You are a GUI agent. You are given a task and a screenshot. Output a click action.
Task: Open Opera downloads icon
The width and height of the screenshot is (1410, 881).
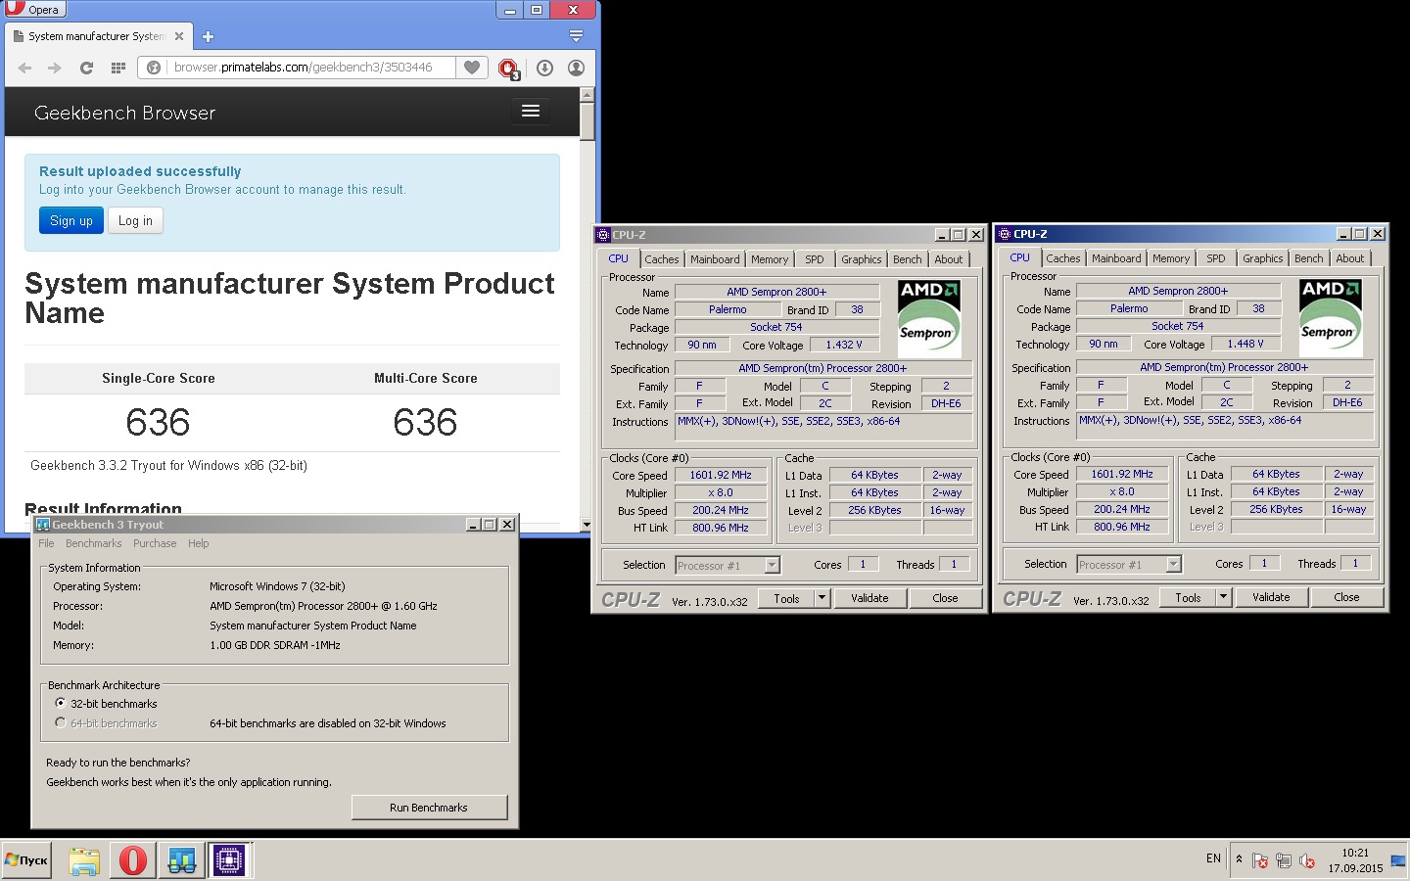click(544, 68)
